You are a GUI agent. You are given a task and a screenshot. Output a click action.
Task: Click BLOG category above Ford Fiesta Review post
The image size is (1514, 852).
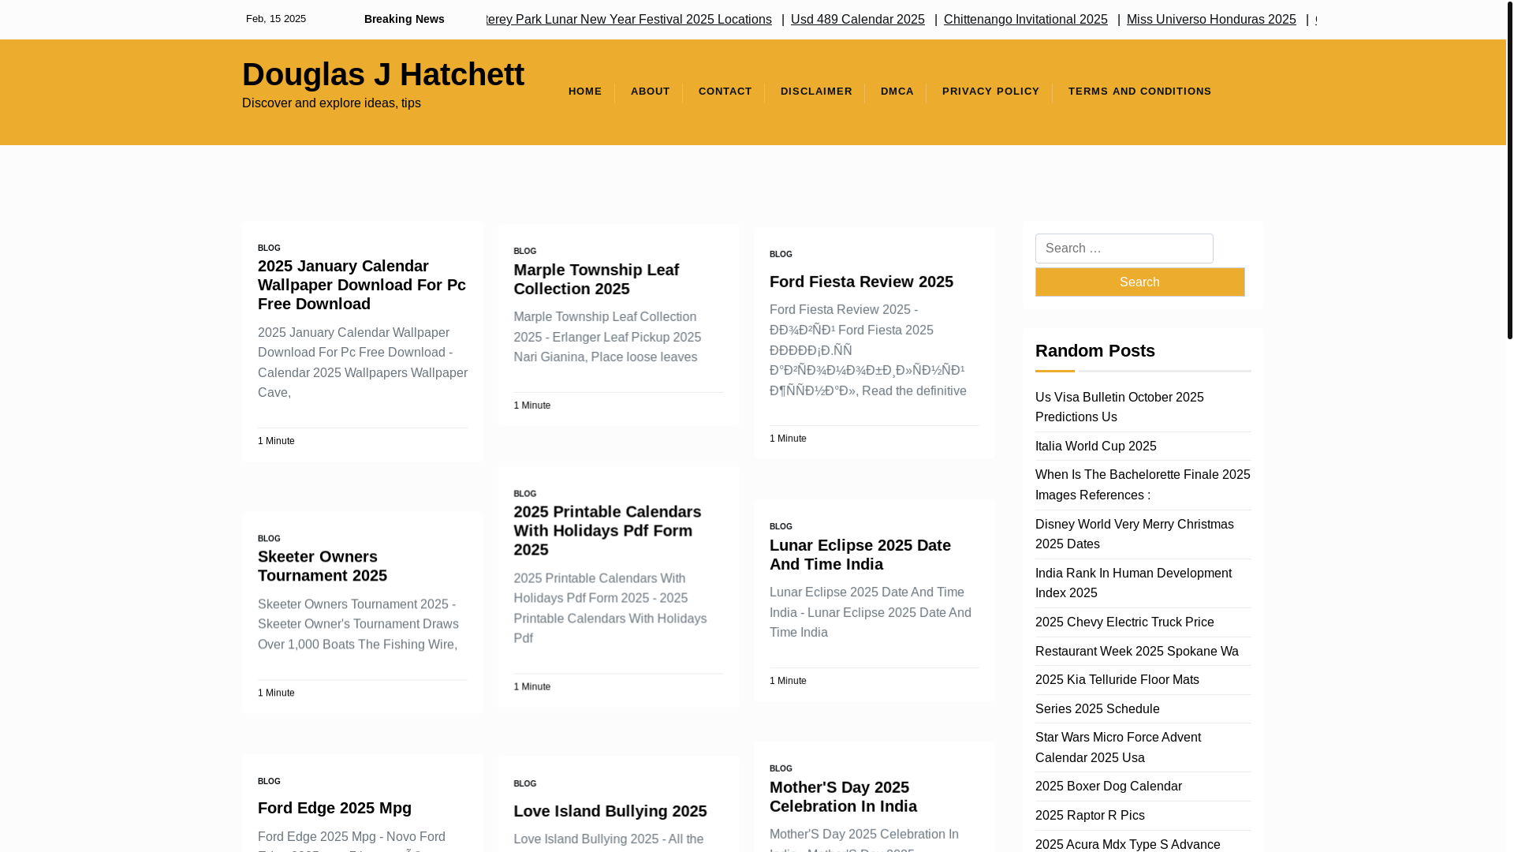coord(781,255)
